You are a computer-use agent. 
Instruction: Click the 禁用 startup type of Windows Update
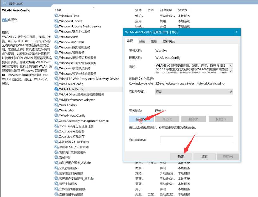tap(163, 21)
